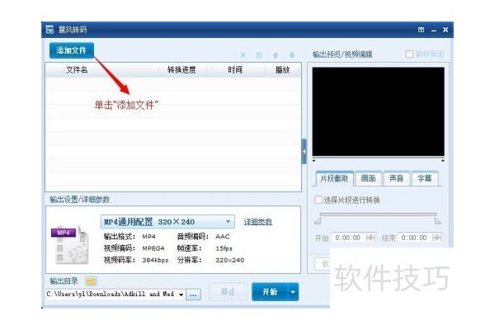Click the 结束 time input field
495x330 pixels.
[414, 238]
